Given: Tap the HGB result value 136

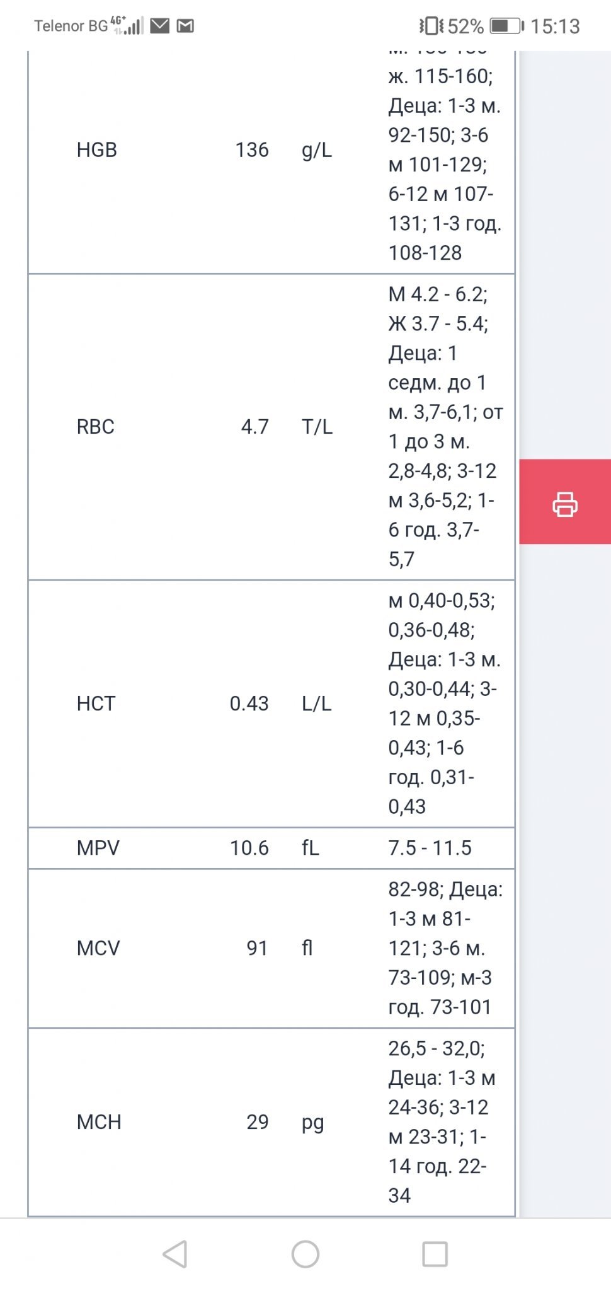Looking at the screenshot, I should (252, 150).
